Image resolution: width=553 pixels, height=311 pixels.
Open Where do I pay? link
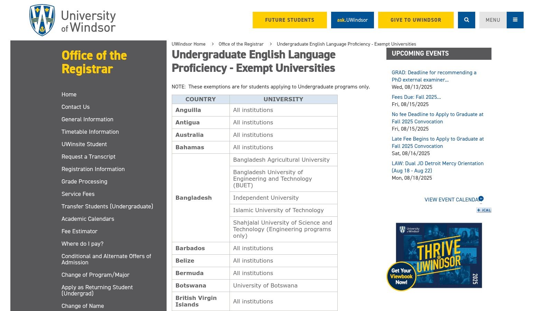point(83,244)
